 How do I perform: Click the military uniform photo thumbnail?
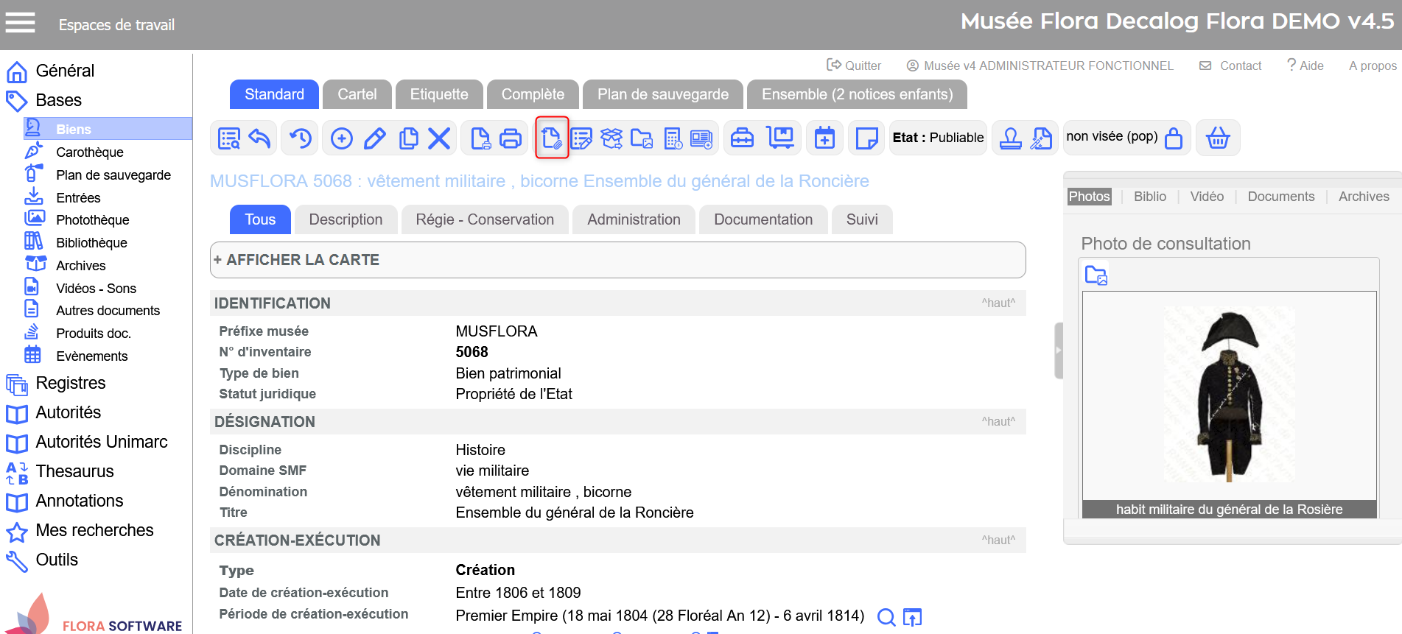click(1229, 395)
